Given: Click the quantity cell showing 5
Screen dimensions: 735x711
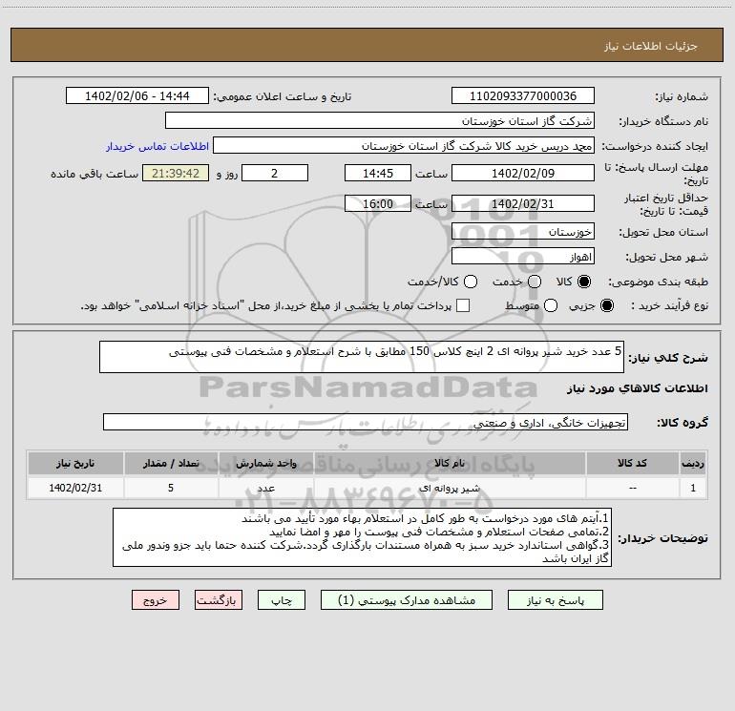Looking at the screenshot, I should click(171, 488).
